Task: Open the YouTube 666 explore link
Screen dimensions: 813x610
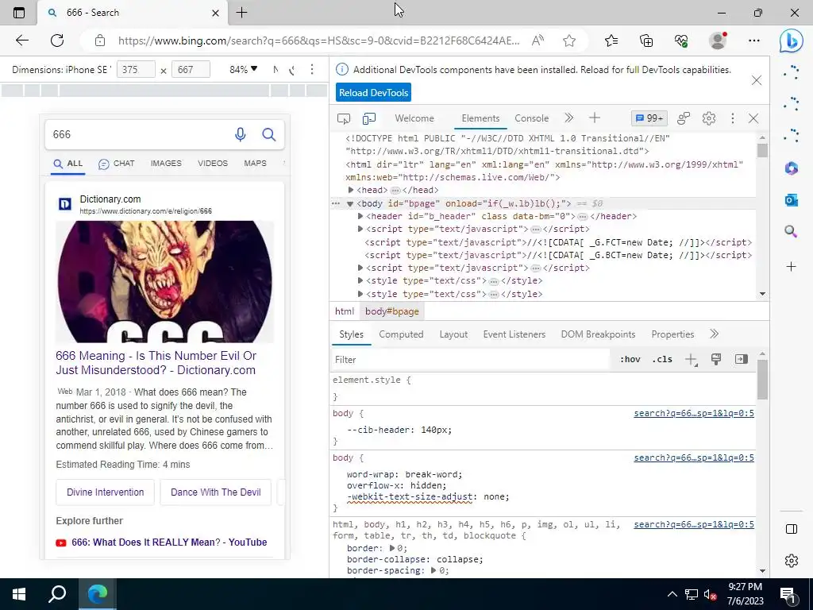Action: click(x=169, y=542)
